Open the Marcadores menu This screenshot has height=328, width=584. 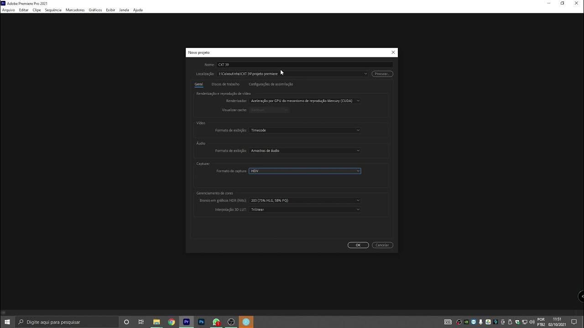(x=75, y=10)
